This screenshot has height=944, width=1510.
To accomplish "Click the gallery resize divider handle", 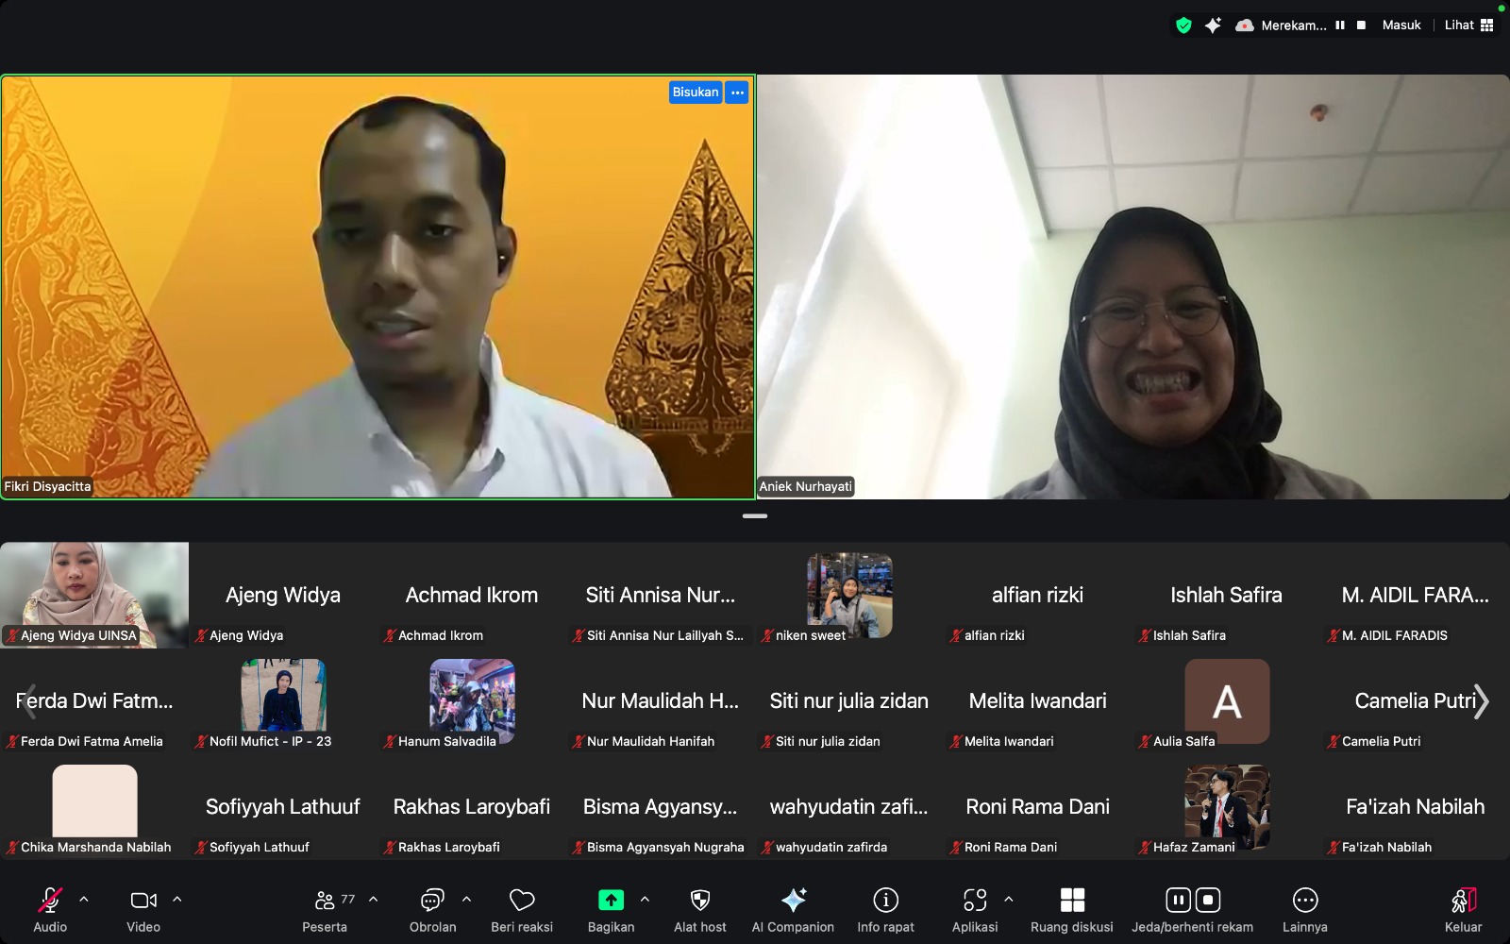I will coord(755,516).
